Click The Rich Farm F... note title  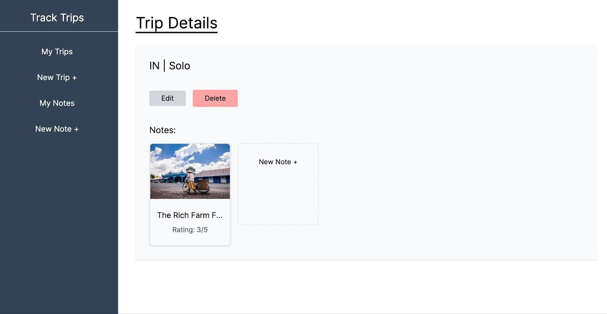tap(190, 215)
